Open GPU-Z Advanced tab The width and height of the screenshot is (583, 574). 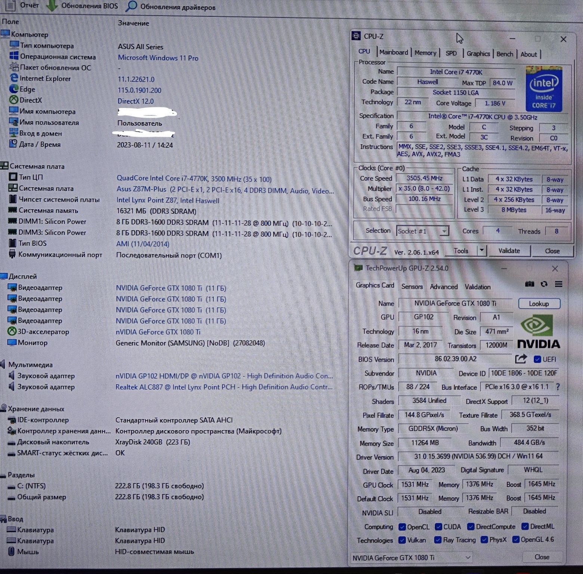[444, 287]
